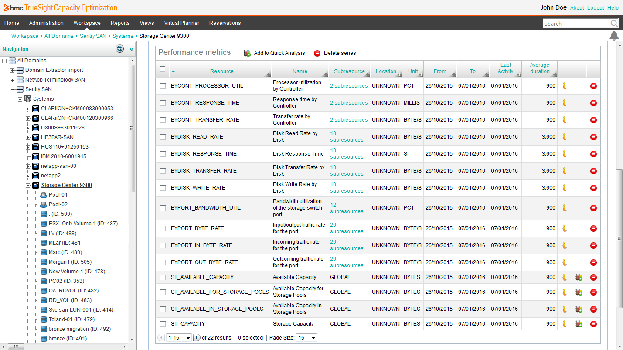This screenshot has height=350, width=623.
Task: Toggle the select-all header checkbox
Action: (x=163, y=69)
